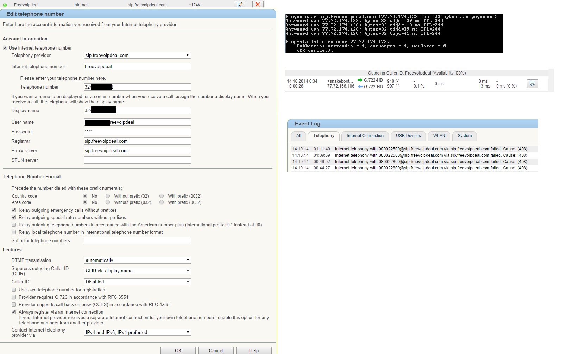Open the call details speech bubble icon
This screenshot has width=574, height=354.
[532, 84]
